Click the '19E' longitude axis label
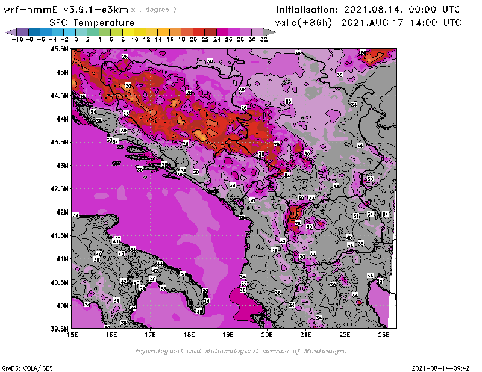The image size is (482, 372). coord(228,335)
